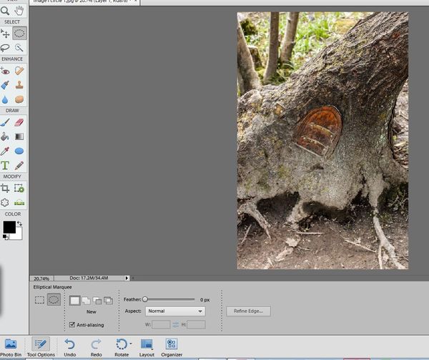Image resolution: width=429 pixels, height=360 pixels.
Task: Click the tree door in the photo
Action: 319,131
